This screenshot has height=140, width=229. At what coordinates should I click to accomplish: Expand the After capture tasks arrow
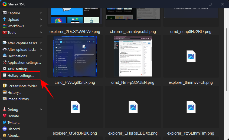(41, 43)
